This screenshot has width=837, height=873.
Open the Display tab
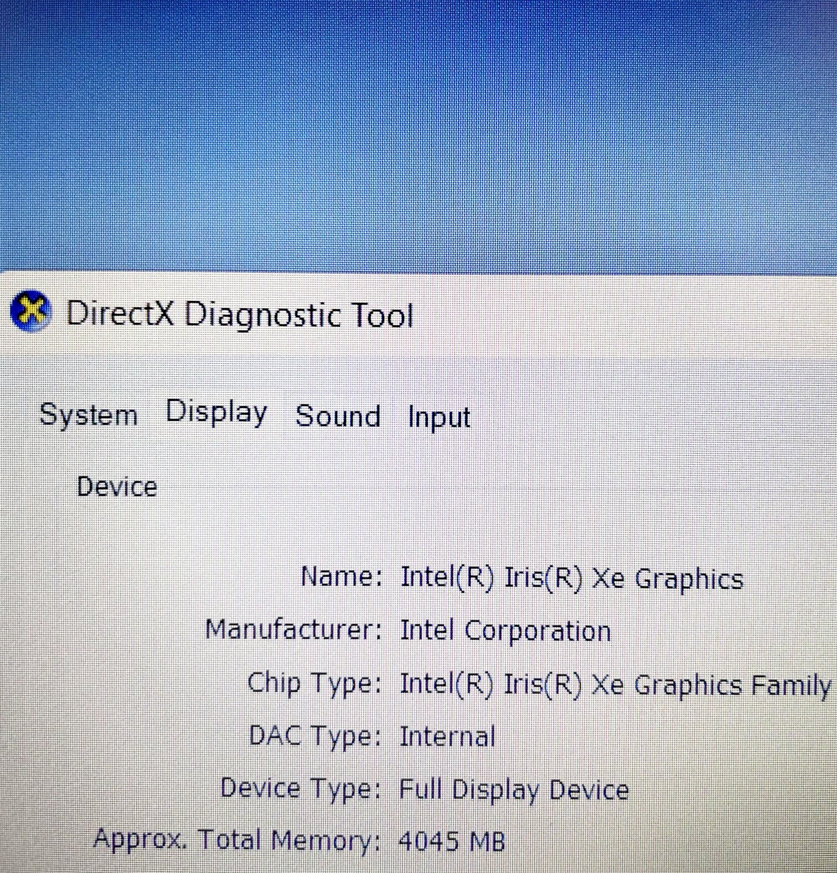tap(216, 412)
